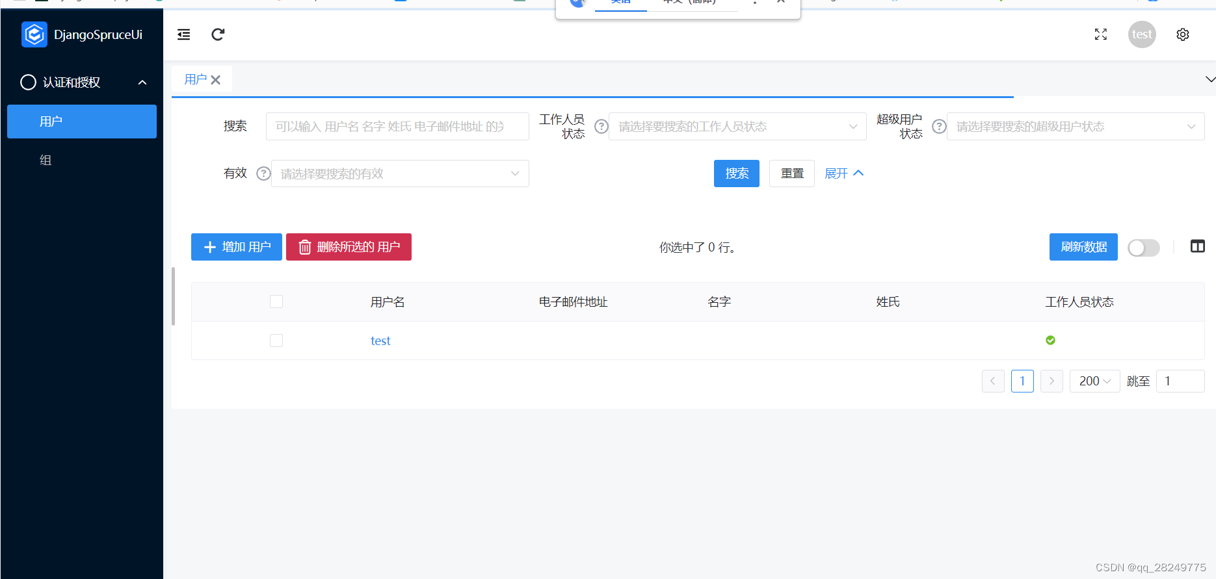Toggle the switch next to 刷新数据
Image resolution: width=1216 pixels, height=579 pixels.
pos(1144,248)
